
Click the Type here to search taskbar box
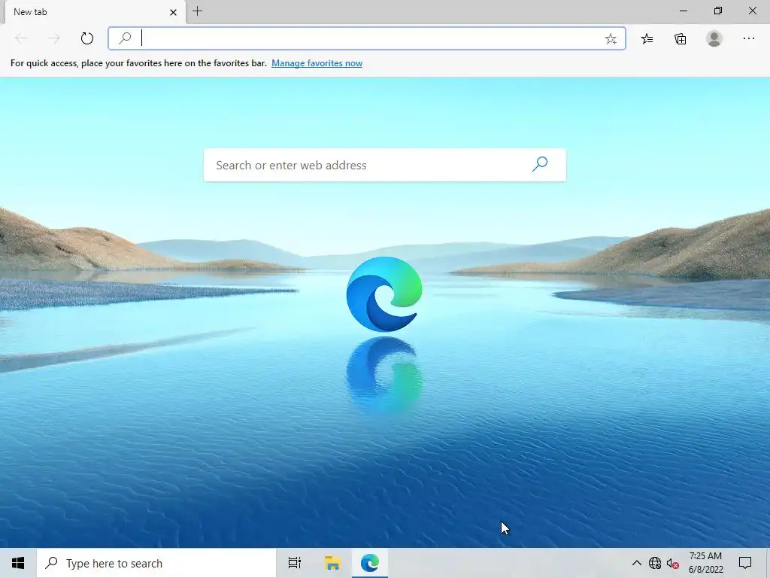[x=156, y=563]
